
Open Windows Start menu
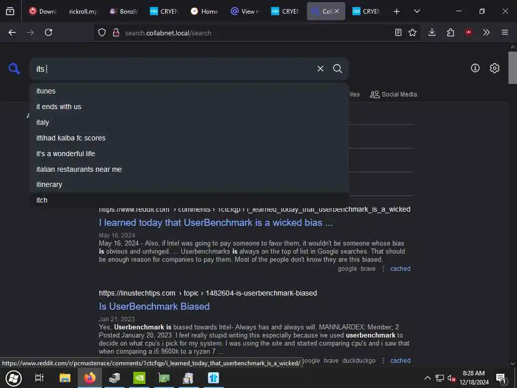pyautogui.click(x=14, y=378)
